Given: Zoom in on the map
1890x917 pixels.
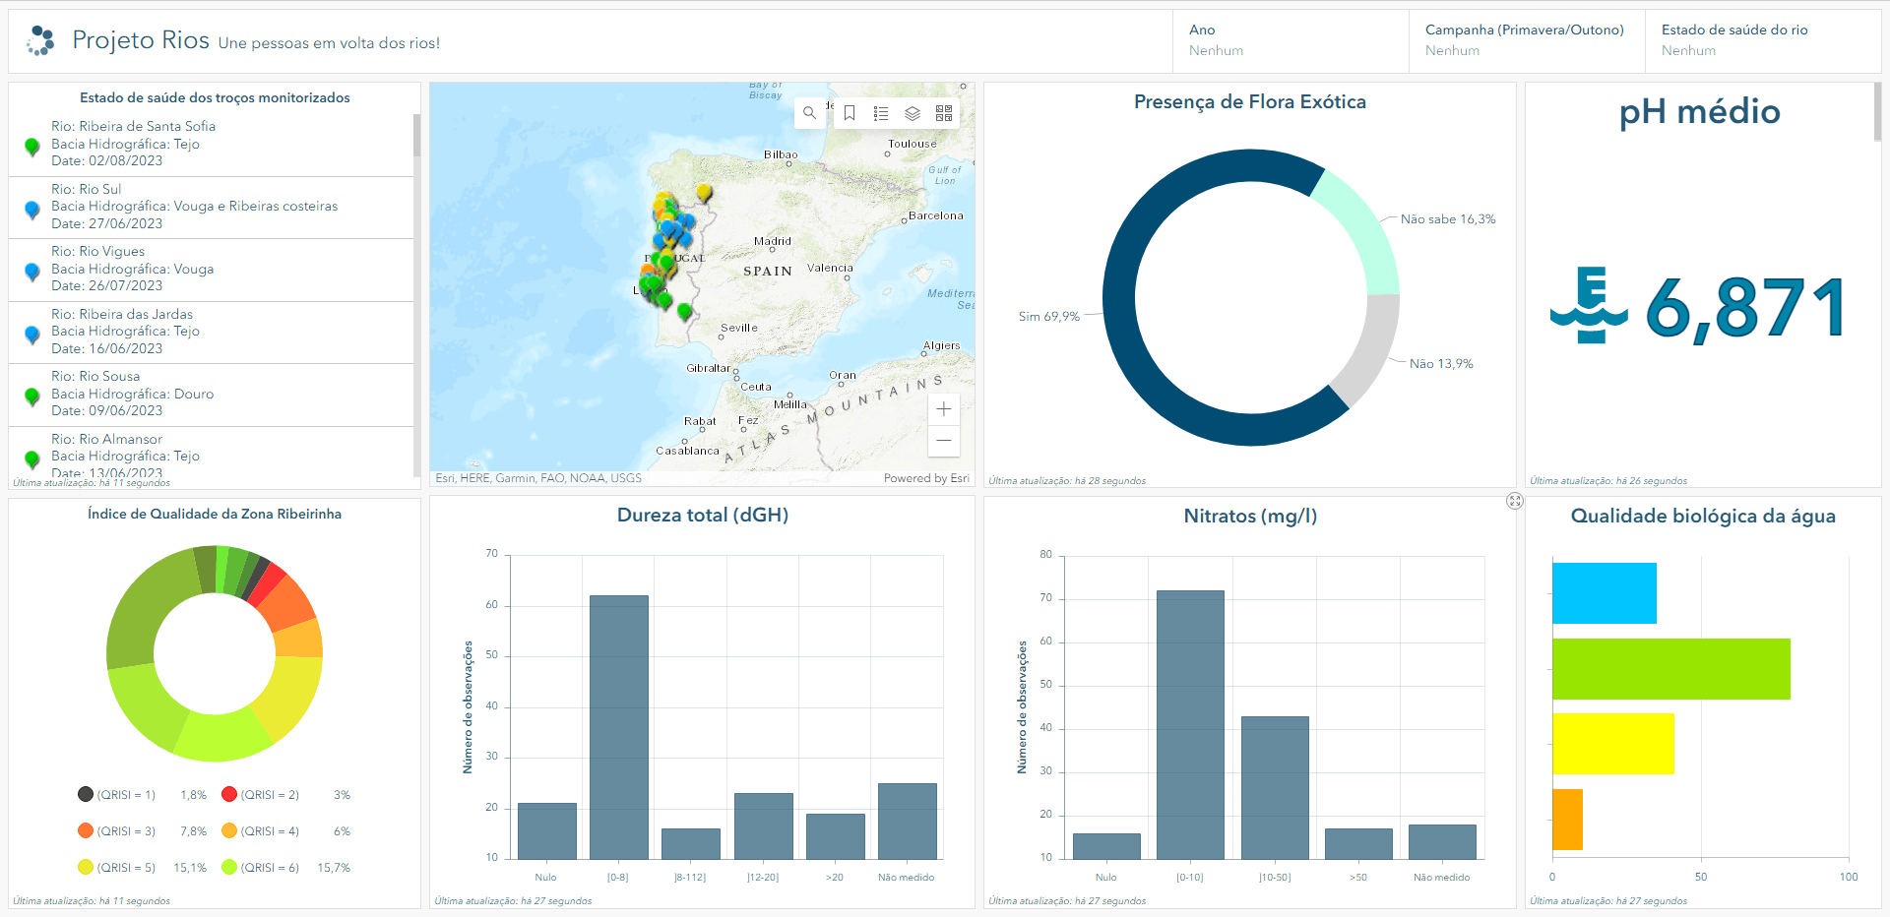Looking at the screenshot, I should [944, 409].
